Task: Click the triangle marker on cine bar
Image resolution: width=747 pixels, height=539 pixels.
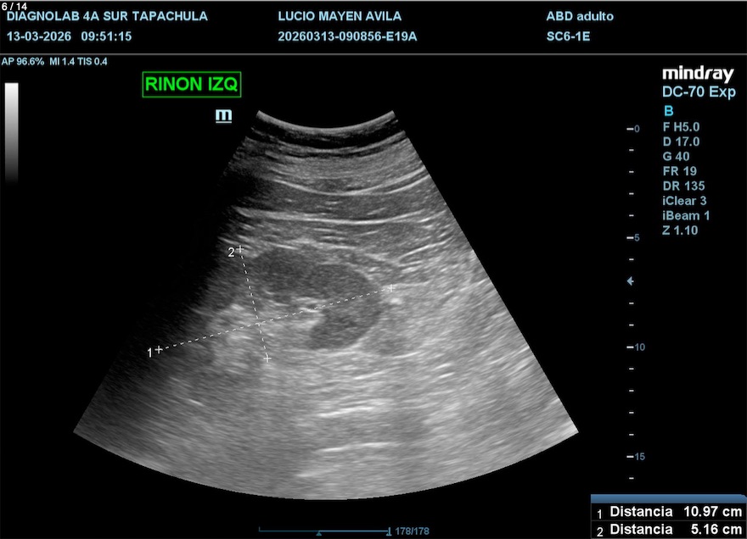Action: (319, 533)
